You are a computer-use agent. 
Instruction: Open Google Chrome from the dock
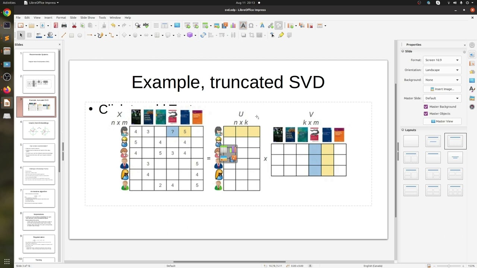click(7, 13)
